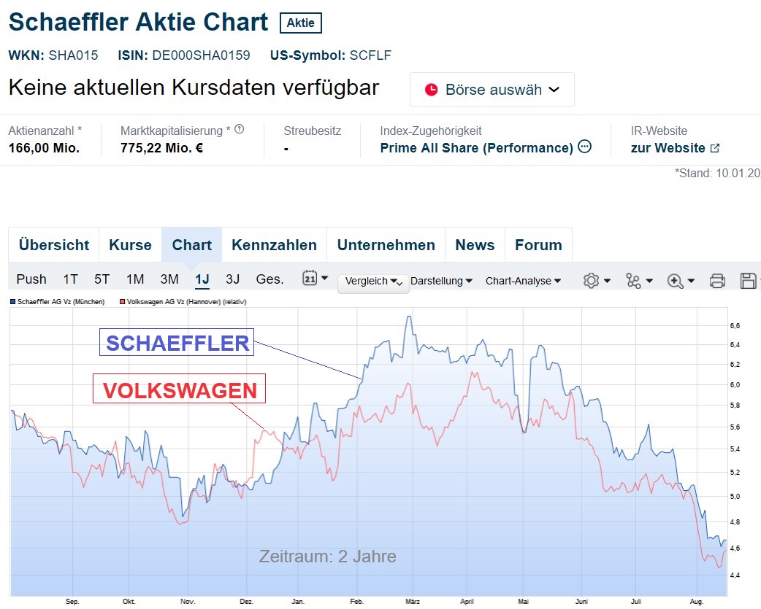The image size is (761, 609).
Task: Click the share/network icon in the toolbar
Action: tap(632, 279)
